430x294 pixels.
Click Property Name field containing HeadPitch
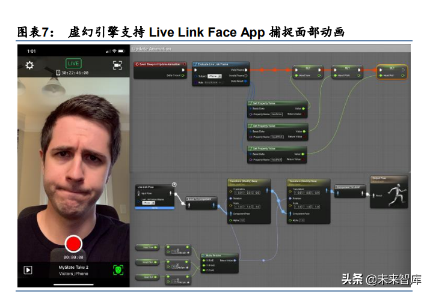[x=277, y=137]
